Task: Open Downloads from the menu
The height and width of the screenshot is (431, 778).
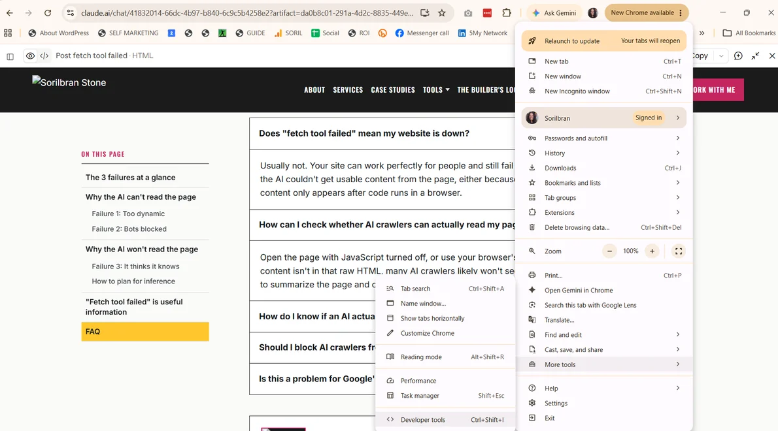Action: (604, 168)
